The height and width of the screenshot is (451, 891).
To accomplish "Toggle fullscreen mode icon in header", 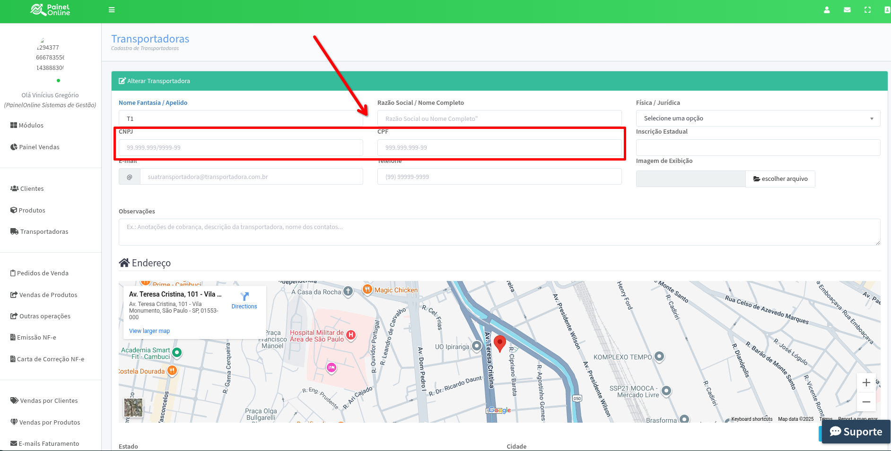I will pyautogui.click(x=867, y=10).
